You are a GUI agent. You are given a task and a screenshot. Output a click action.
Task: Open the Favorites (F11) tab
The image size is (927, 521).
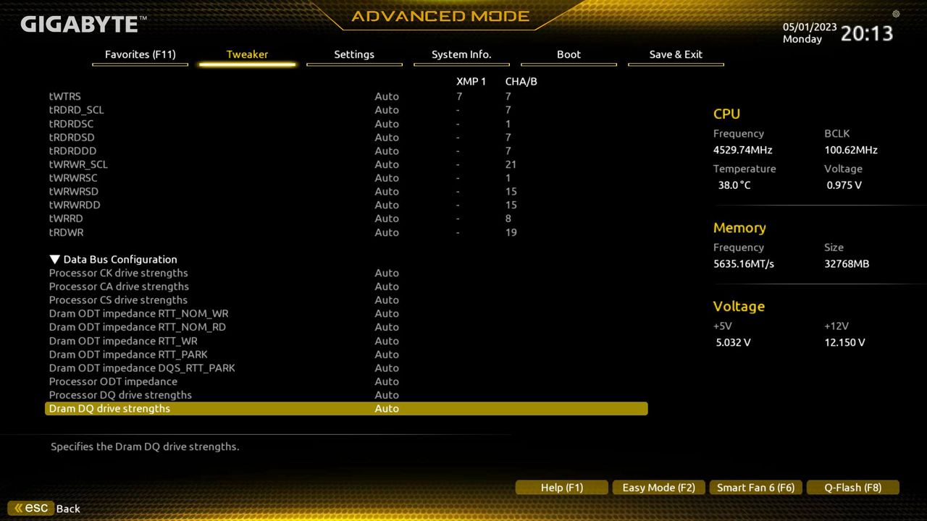click(140, 55)
